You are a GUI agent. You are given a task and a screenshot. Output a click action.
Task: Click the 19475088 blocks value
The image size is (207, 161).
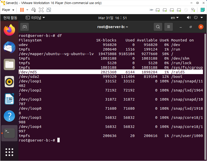point(107,54)
